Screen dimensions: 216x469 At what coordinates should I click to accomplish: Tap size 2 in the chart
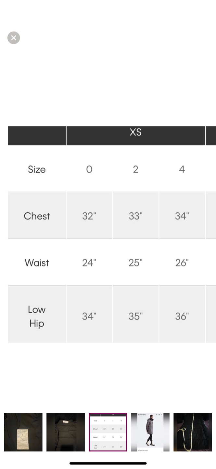click(x=135, y=169)
